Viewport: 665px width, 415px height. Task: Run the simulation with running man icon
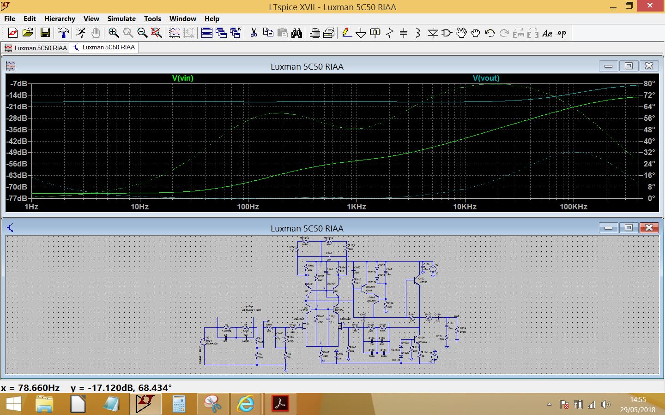81,33
